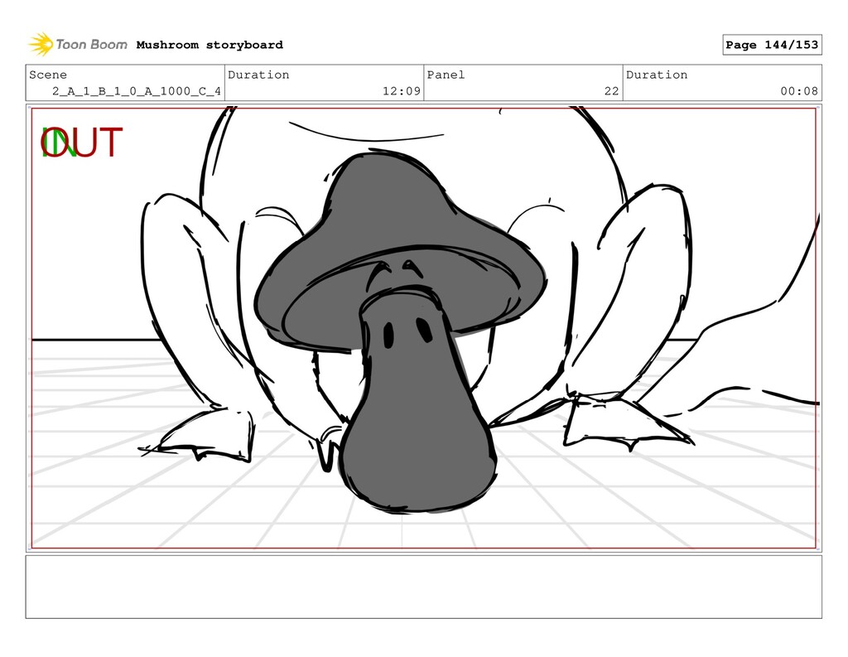Image resolution: width=848 pixels, height=657 pixels.
Task: Click the Toon Boom logo
Action: (x=78, y=45)
